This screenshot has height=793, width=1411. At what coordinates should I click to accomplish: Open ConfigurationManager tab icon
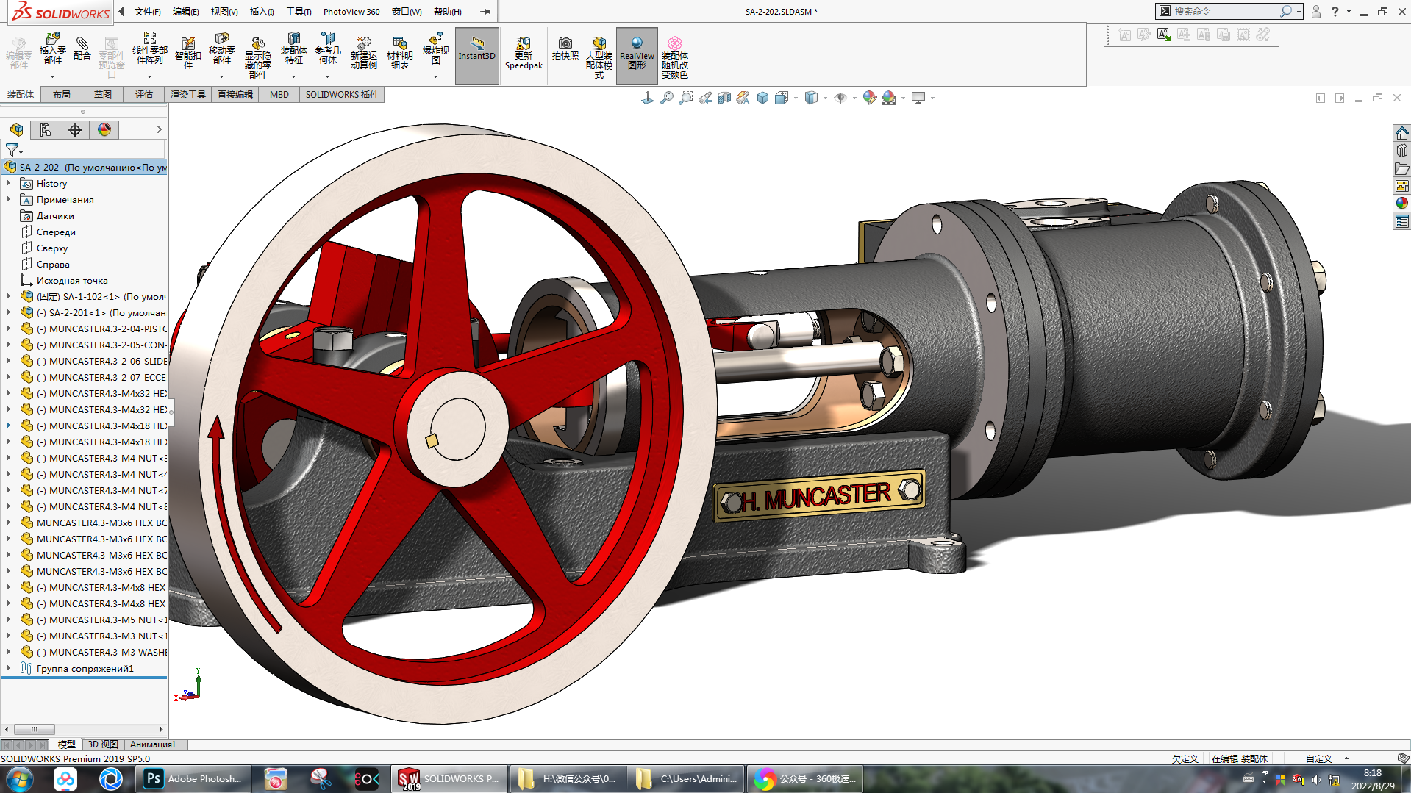75,130
